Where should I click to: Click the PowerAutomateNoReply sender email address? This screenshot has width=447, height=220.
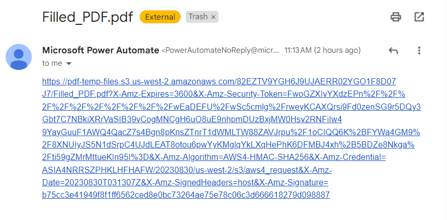(x=220, y=51)
